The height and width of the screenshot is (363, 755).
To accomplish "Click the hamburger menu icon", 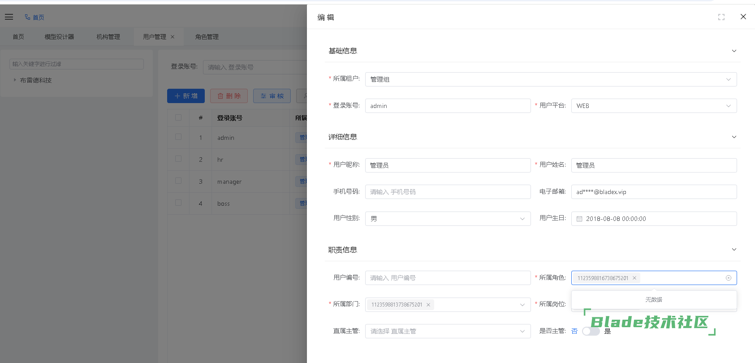I will 9,17.
